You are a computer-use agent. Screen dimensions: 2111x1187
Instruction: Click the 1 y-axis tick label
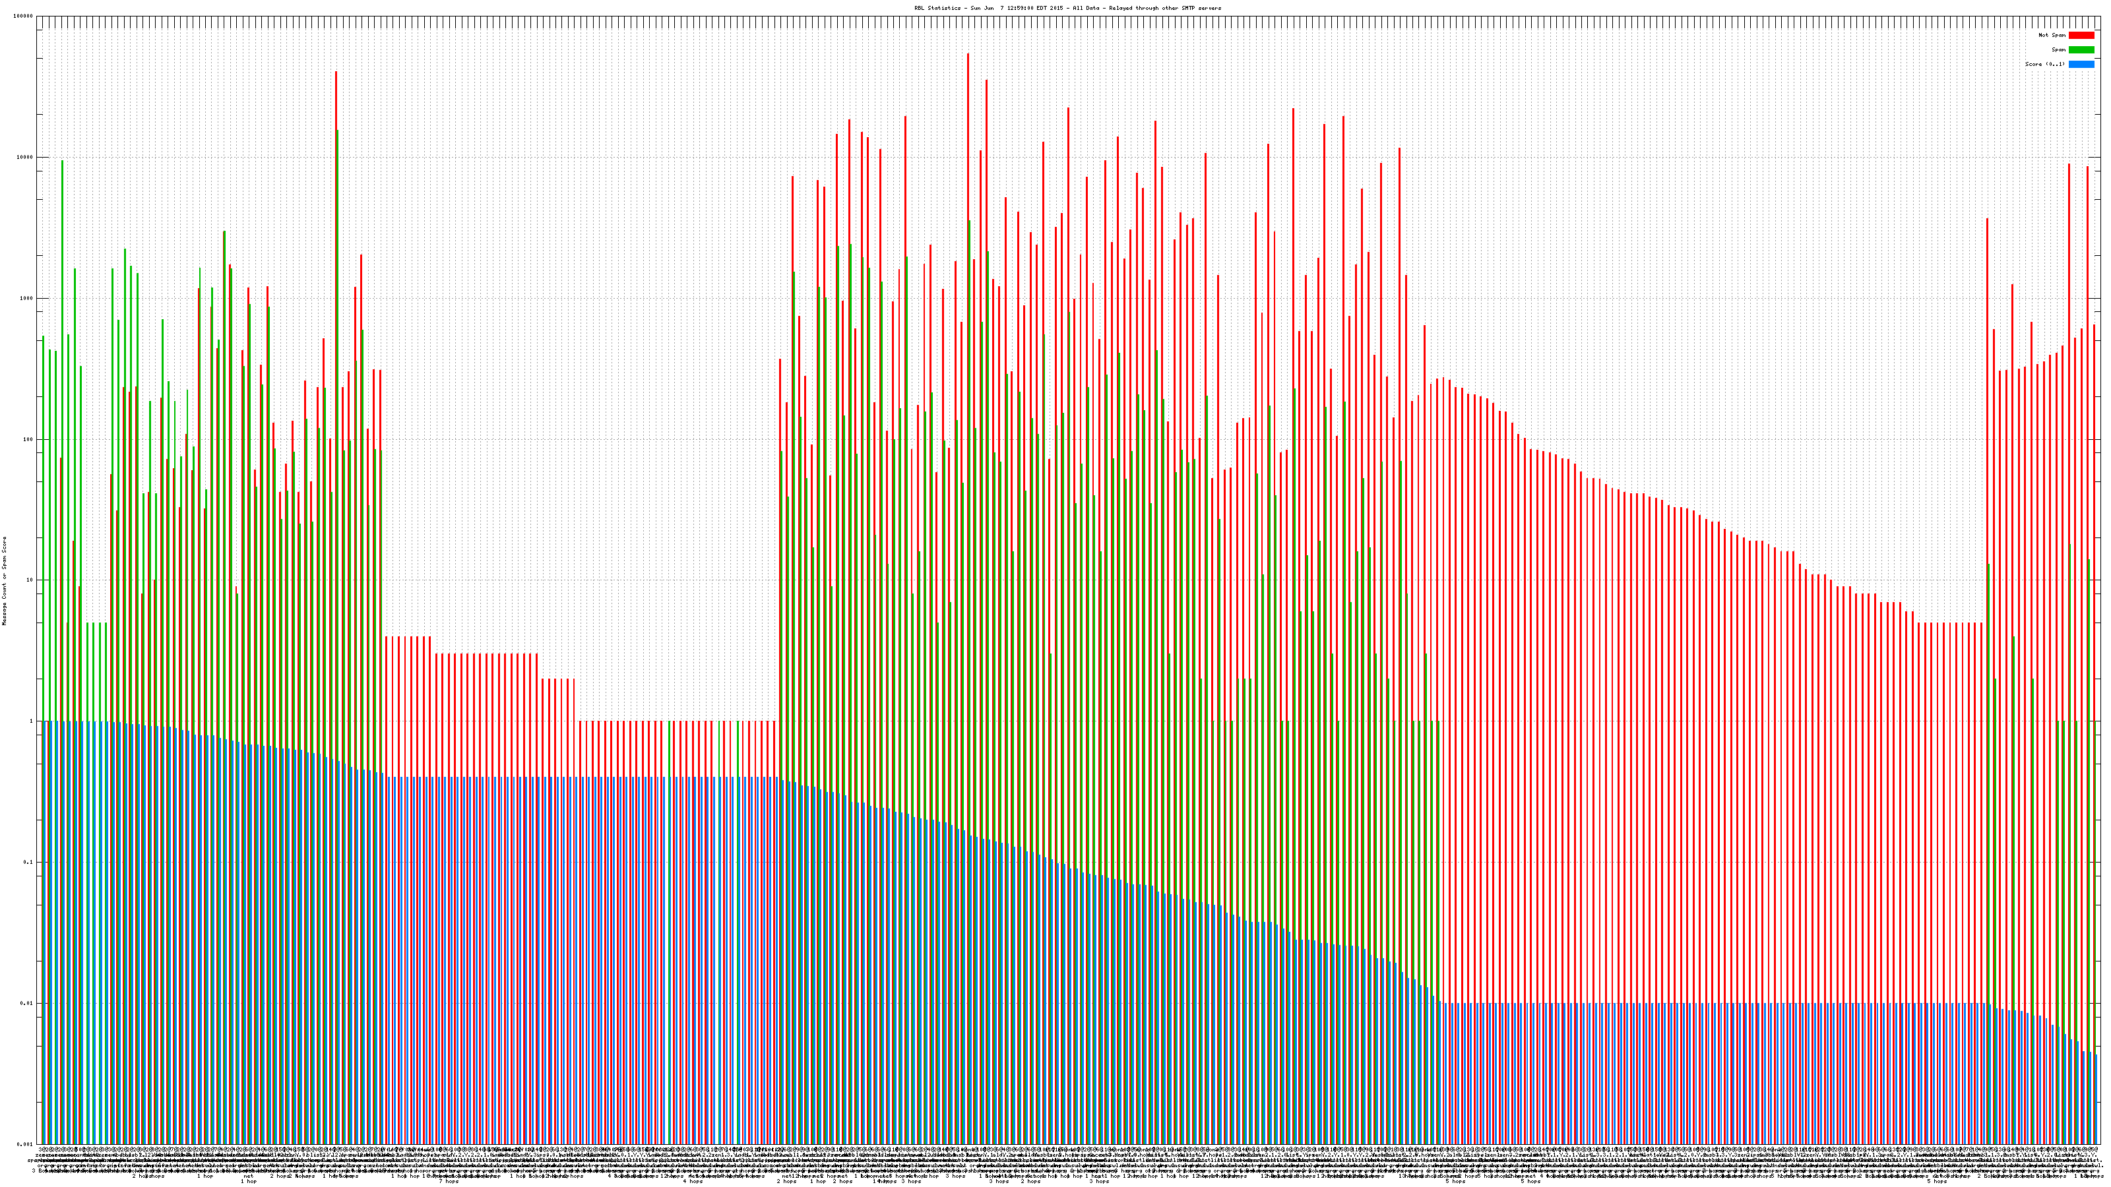click(32, 721)
